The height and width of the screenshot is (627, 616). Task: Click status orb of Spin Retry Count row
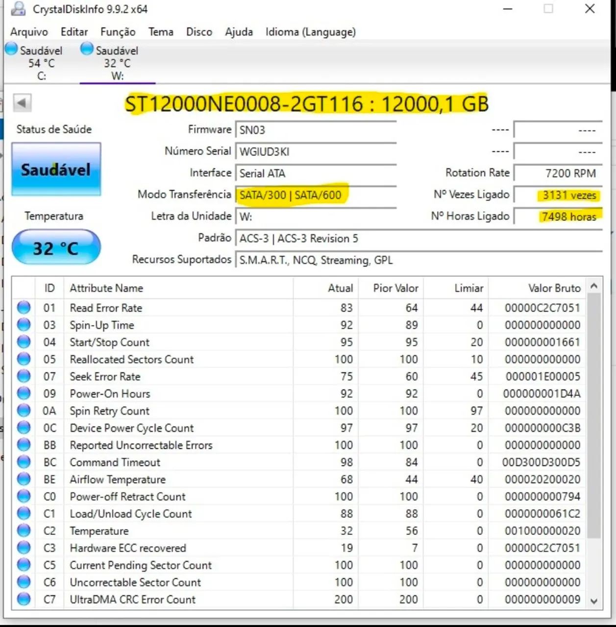(24, 410)
